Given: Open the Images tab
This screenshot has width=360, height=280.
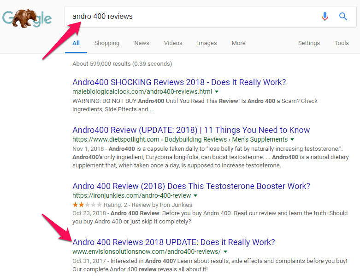Looking at the screenshot, I should 207,43.
